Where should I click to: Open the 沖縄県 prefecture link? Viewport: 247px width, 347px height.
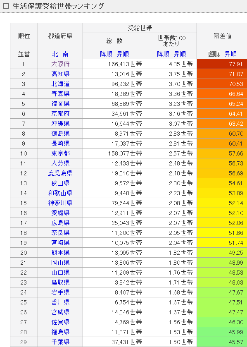(x=61, y=124)
